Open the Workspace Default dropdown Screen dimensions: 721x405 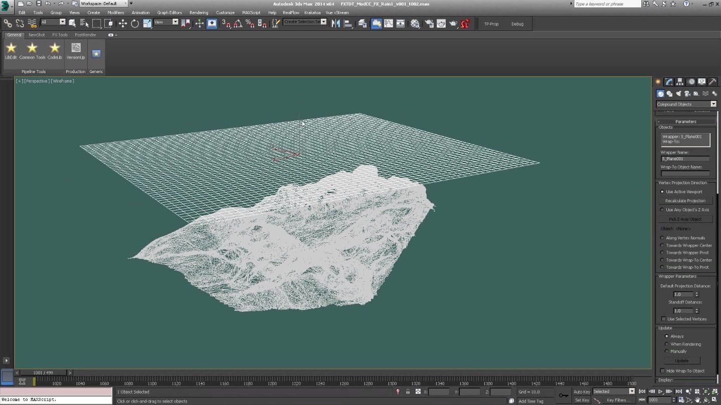pyautogui.click(x=104, y=4)
